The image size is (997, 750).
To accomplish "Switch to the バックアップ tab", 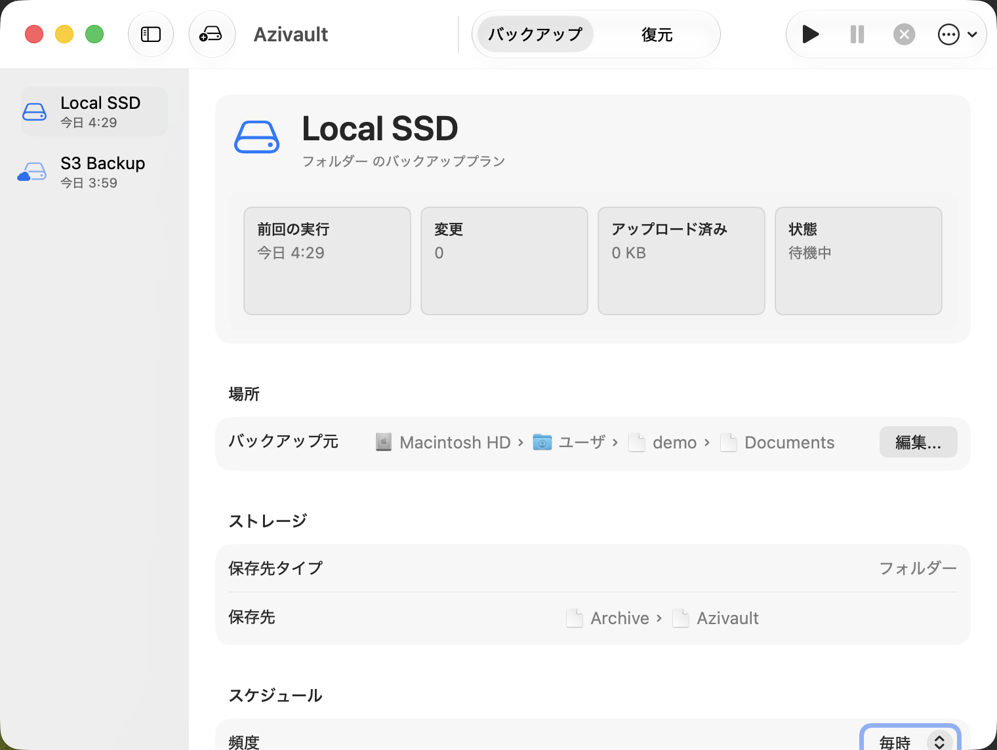I will (x=535, y=34).
